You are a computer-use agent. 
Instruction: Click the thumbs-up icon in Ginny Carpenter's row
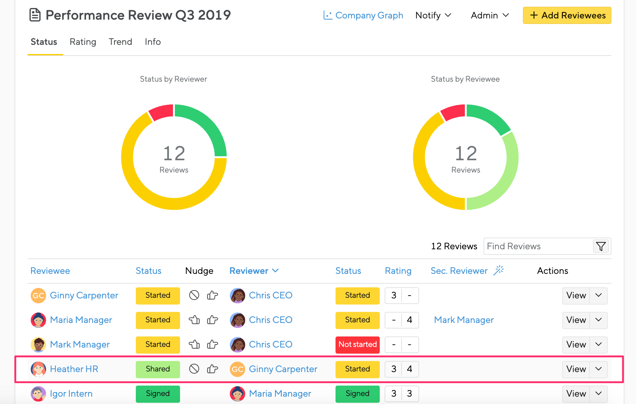[x=212, y=295]
